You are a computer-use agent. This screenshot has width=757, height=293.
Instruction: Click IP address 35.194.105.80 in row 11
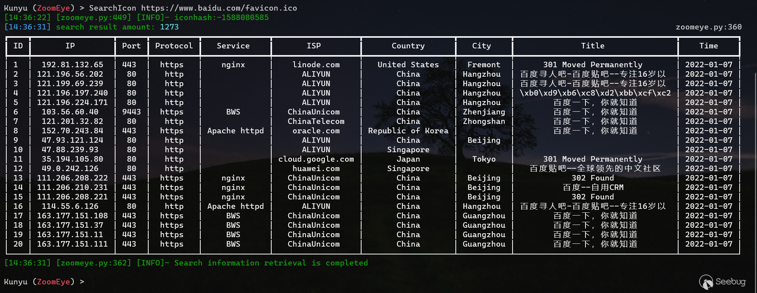coord(72,159)
